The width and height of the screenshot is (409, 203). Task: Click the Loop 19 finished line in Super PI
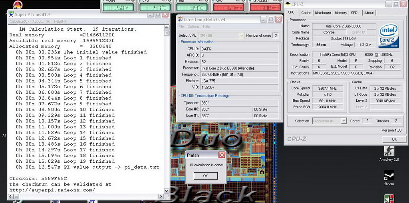(x=65, y=161)
